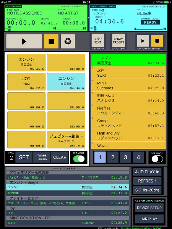The width and height of the screenshot is (172, 229).
Task: Refresh the song library
Action: tap(147, 181)
